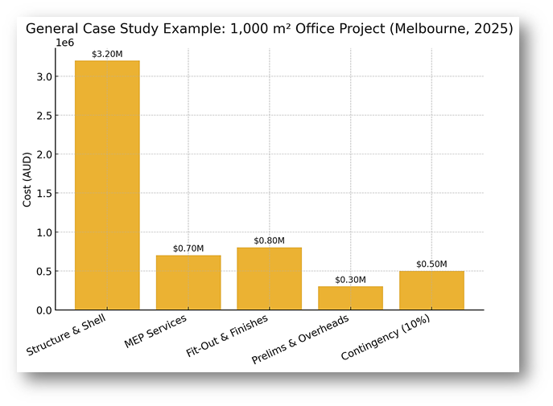Click the $0.80M data label

(x=269, y=240)
